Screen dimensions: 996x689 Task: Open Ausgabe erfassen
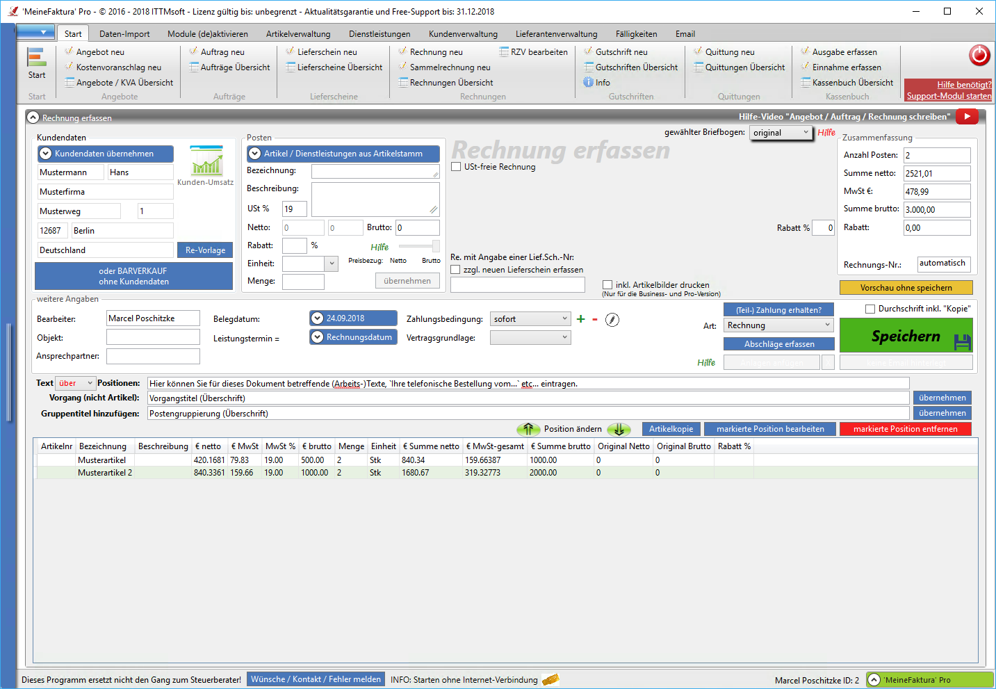[x=838, y=51]
